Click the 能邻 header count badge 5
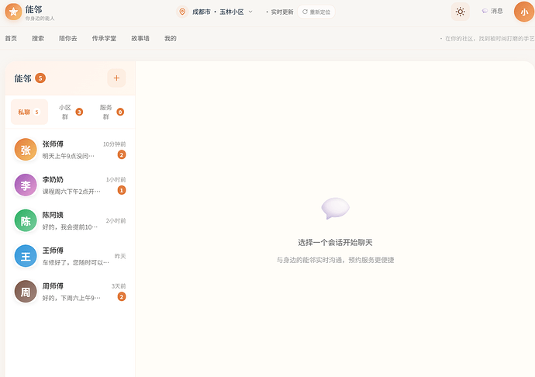The width and height of the screenshot is (535, 377). pyautogui.click(x=40, y=78)
